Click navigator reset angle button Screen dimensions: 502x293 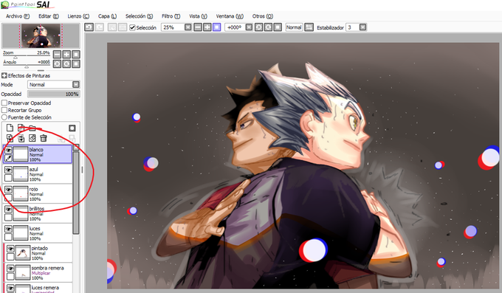pos(76,63)
